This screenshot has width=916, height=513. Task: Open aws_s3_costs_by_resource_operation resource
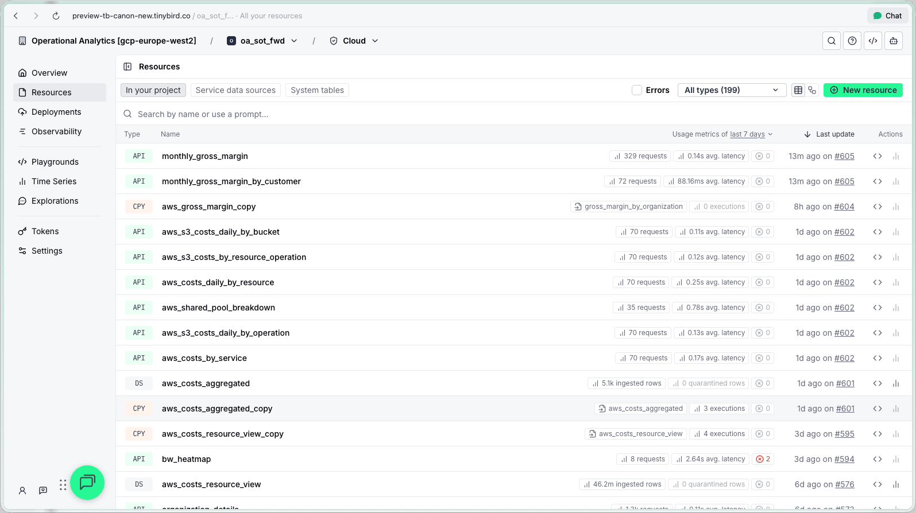(234, 257)
